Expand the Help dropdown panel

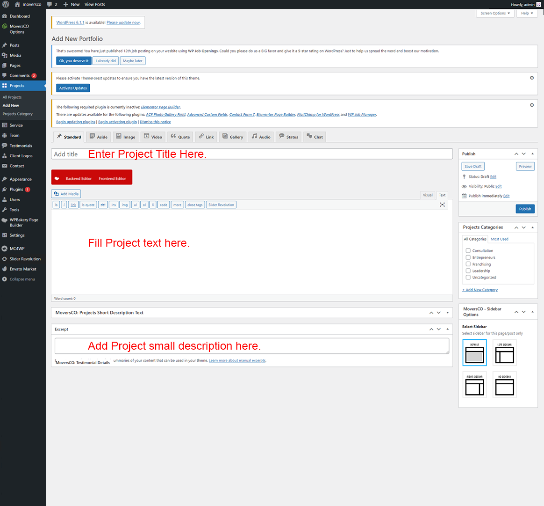[526, 13]
